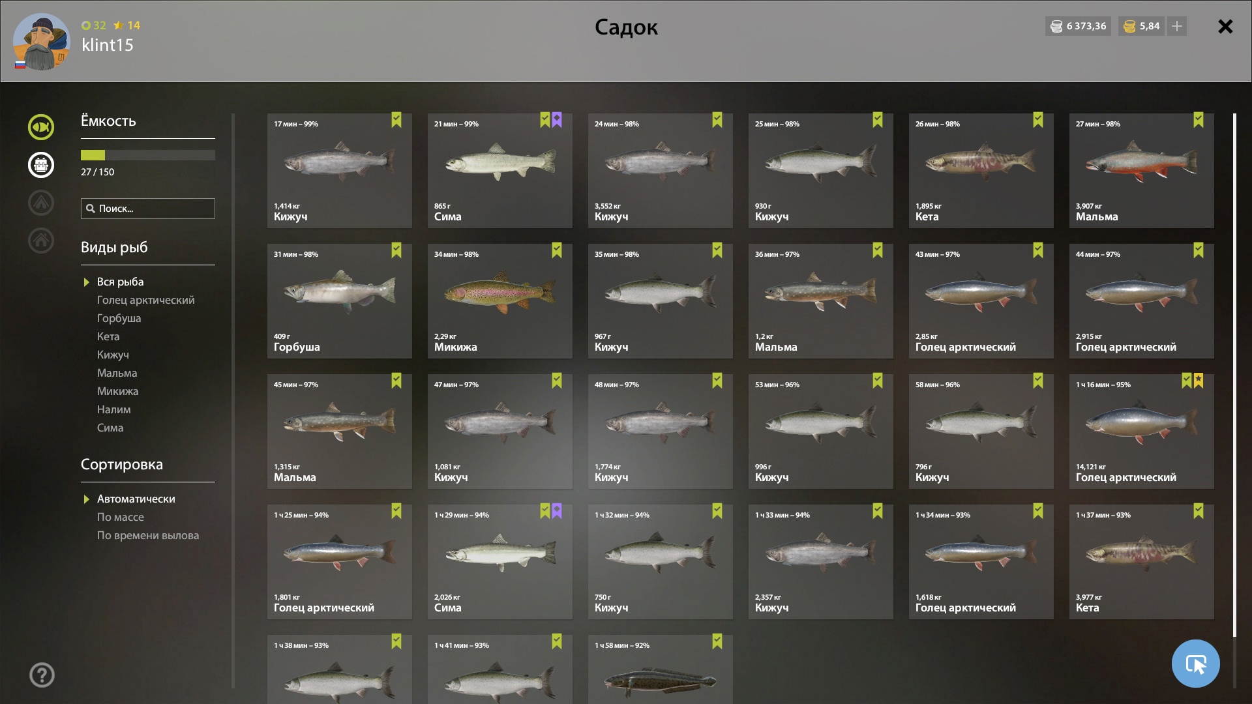Sort the fish 'По времени вылова'

148,535
